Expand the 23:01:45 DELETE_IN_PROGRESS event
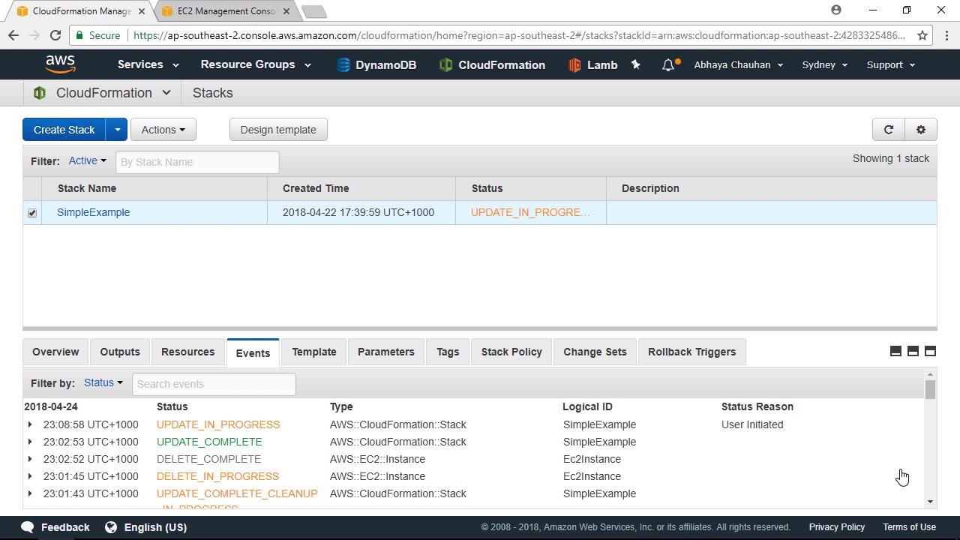This screenshot has width=960, height=540. pos(30,476)
